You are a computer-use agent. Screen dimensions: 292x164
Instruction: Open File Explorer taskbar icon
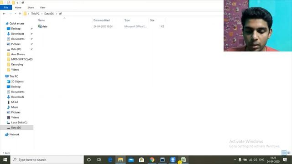point(120,160)
